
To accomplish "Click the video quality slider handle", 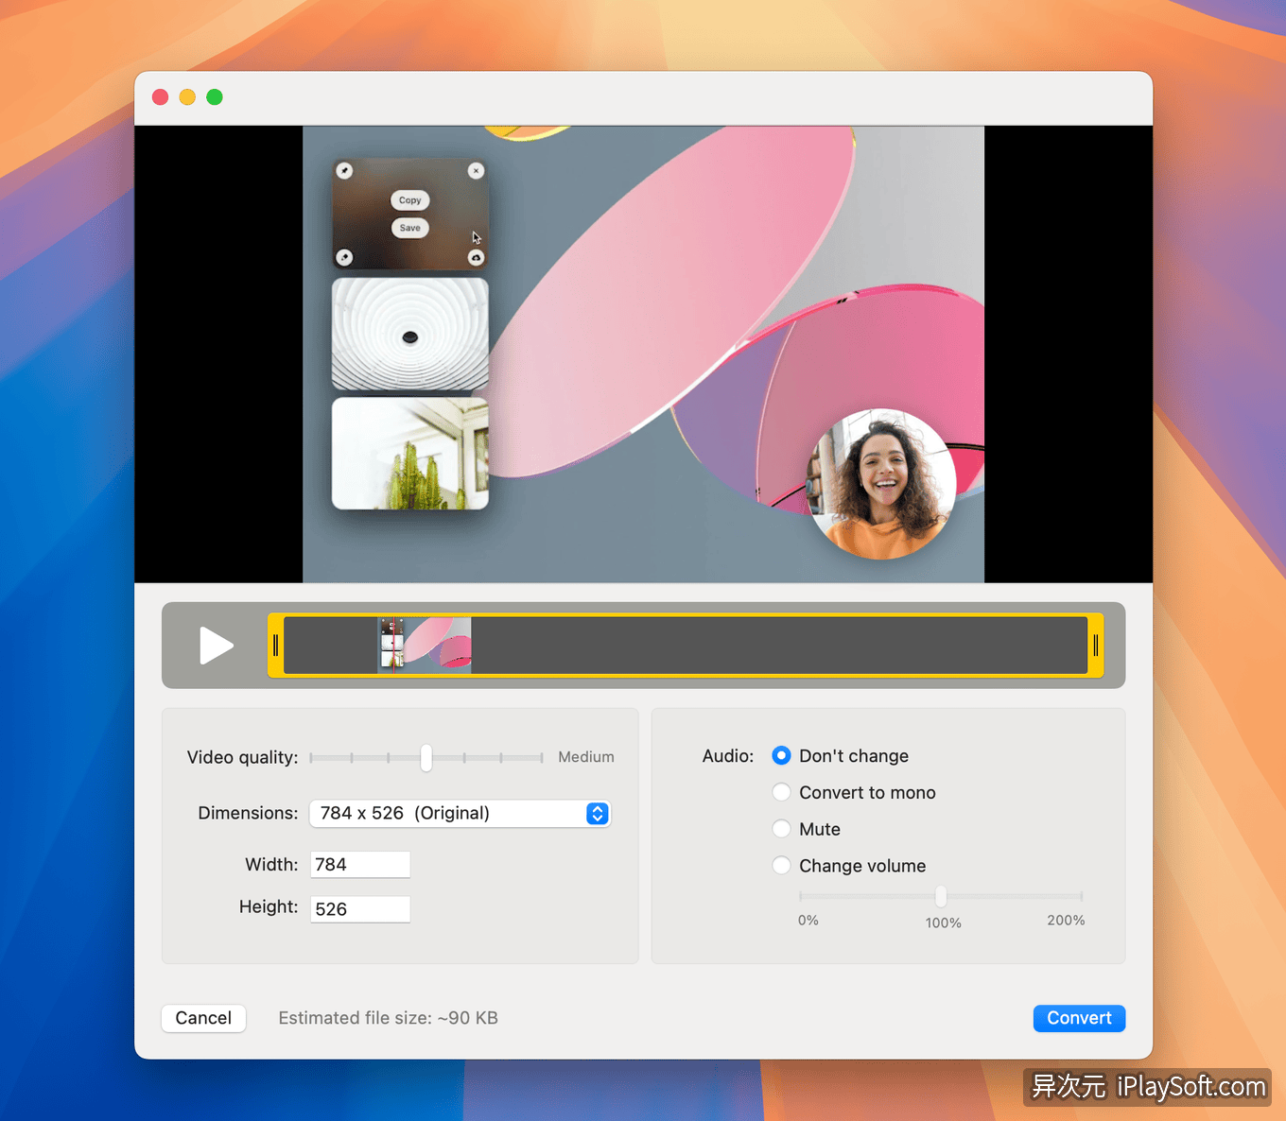I will (426, 758).
